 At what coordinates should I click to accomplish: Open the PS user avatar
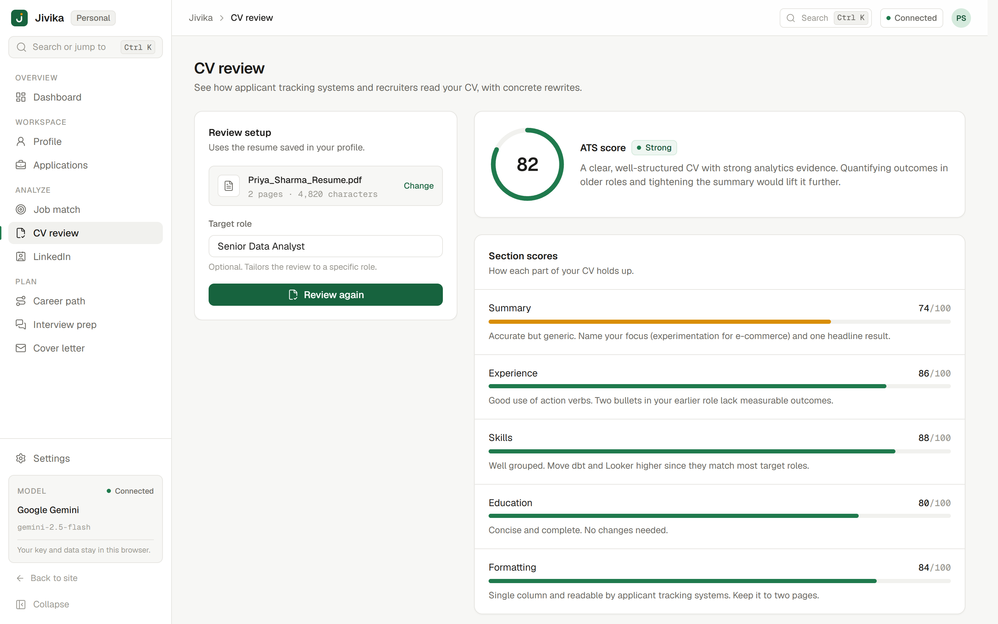click(x=961, y=18)
